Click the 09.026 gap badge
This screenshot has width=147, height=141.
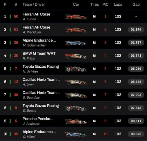(136, 134)
